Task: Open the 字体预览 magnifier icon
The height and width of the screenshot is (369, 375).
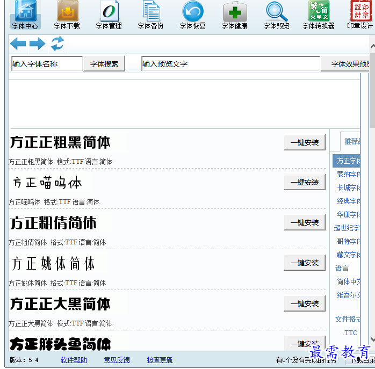Action: 277,15
